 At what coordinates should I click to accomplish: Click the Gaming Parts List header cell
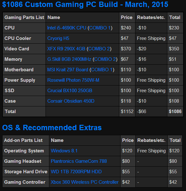24,17
